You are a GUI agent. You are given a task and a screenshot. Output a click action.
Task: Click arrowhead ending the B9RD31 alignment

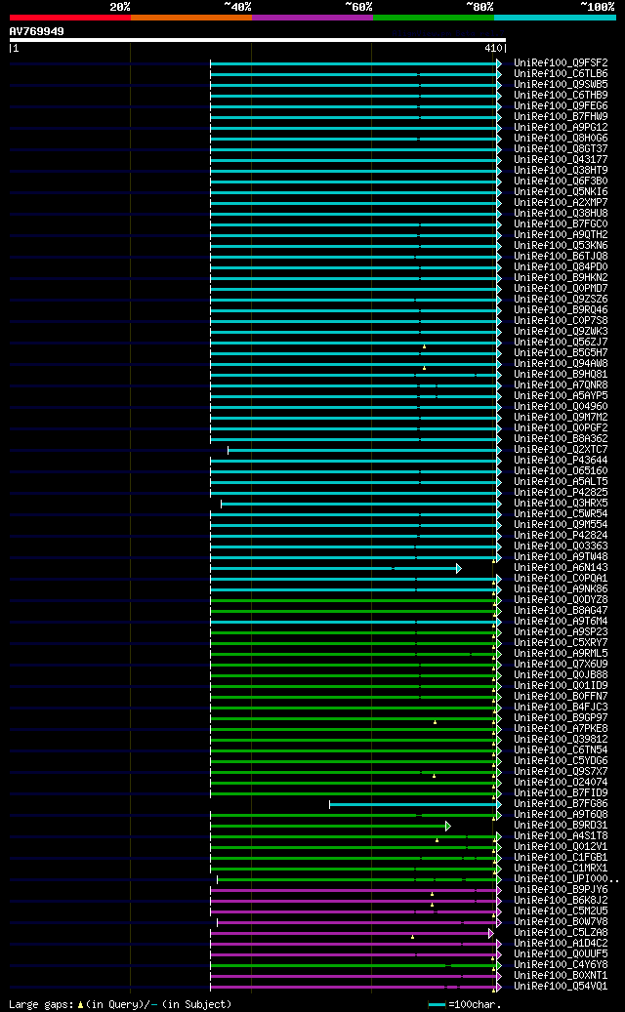coord(448,827)
